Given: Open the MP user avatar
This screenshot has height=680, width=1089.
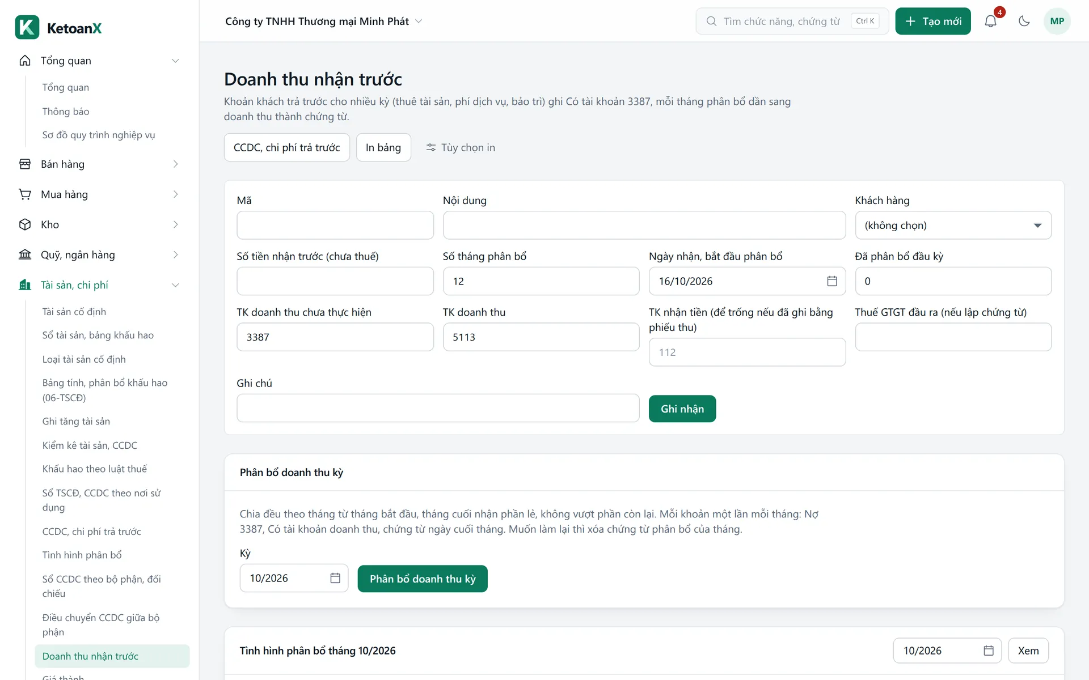Looking at the screenshot, I should (1057, 21).
